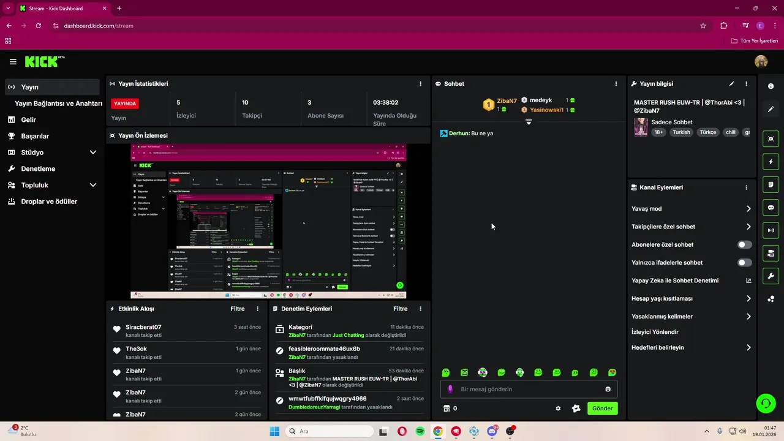784x441 pixels.
Task: Toggle the channel actions widget icon
Action: (771, 253)
